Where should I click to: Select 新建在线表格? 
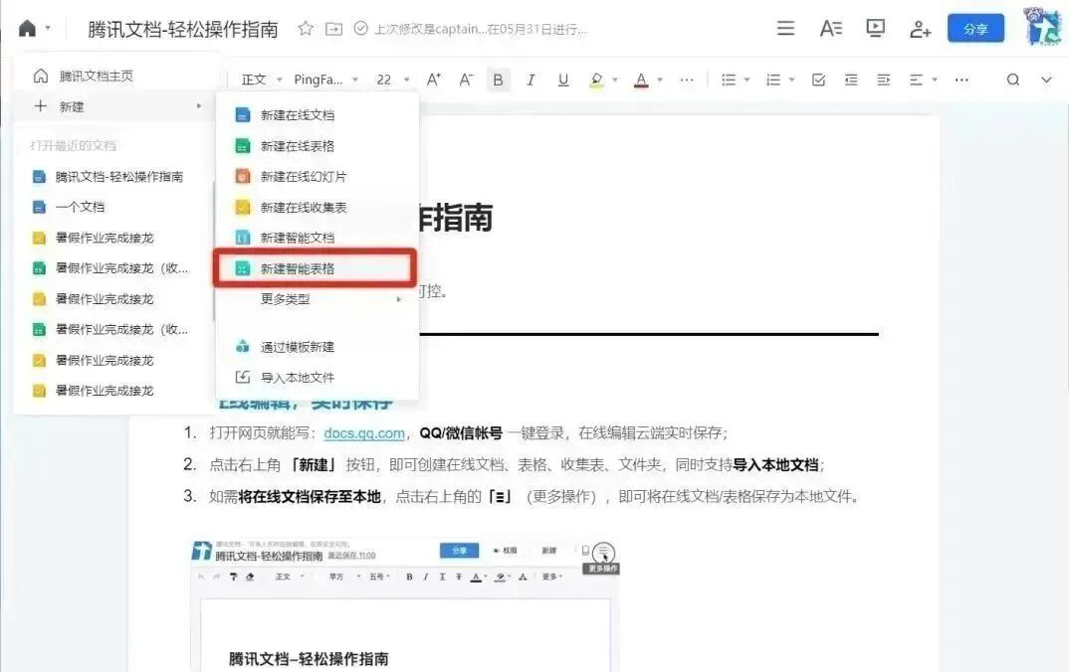point(318,146)
